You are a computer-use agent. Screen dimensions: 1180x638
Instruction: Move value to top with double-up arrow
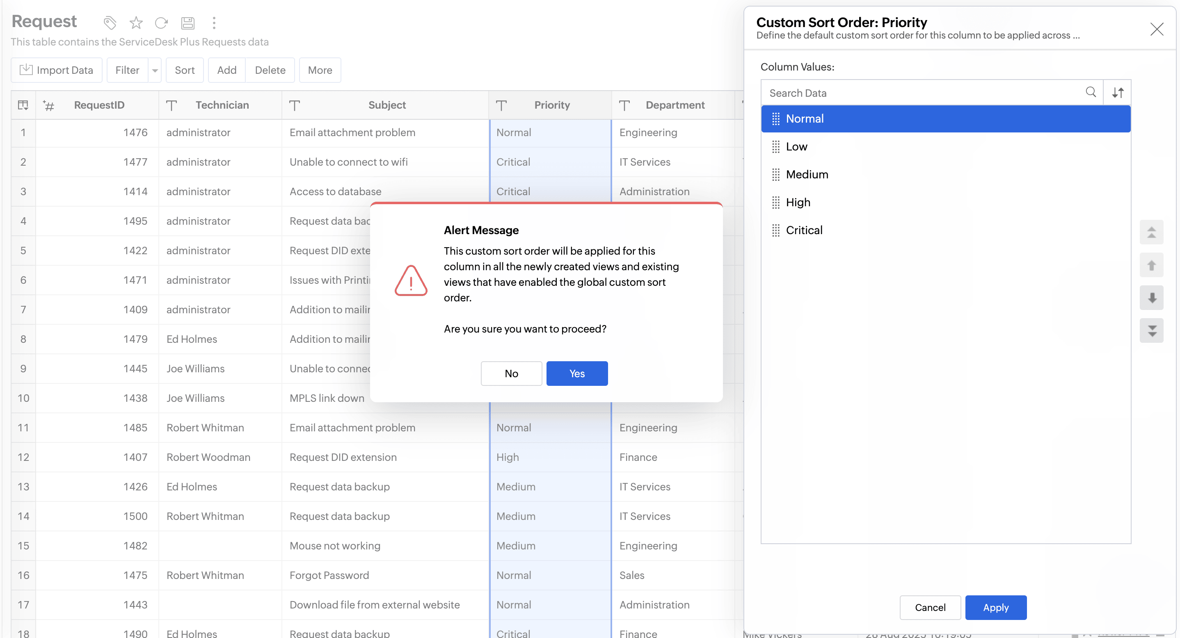1151,232
